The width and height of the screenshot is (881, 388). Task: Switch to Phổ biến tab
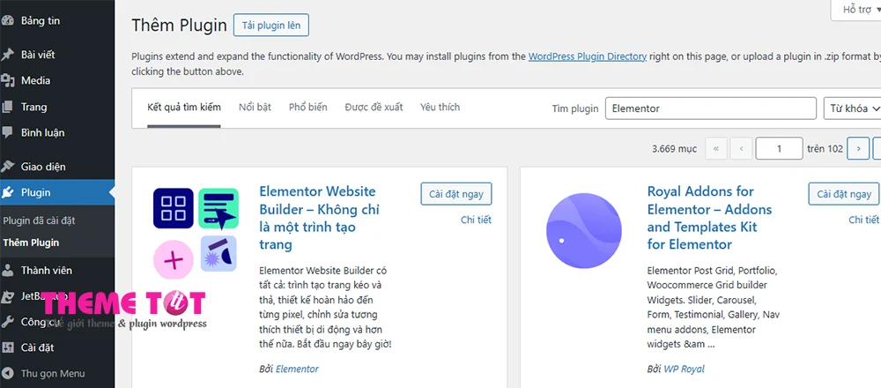tap(307, 107)
